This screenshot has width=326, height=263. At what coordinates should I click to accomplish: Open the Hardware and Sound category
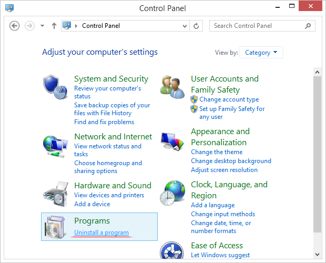point(113,186)
